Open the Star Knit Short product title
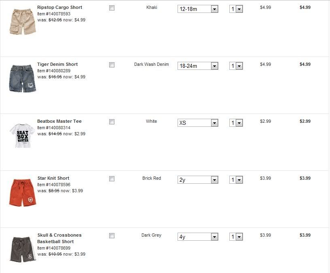 tap(53, 178)
